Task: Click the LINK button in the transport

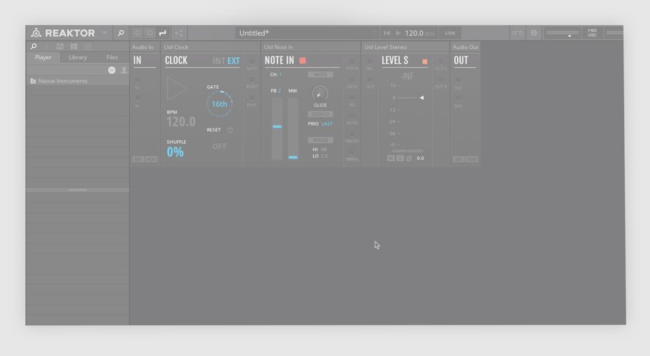Action: tap(450, 33)
